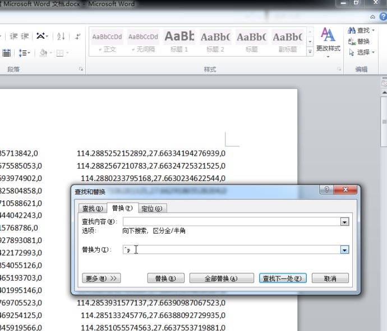Viewport: 387px width, 331px height.
Task: Switch to the 定位 tab in dialog
Action: click(151, 208)
